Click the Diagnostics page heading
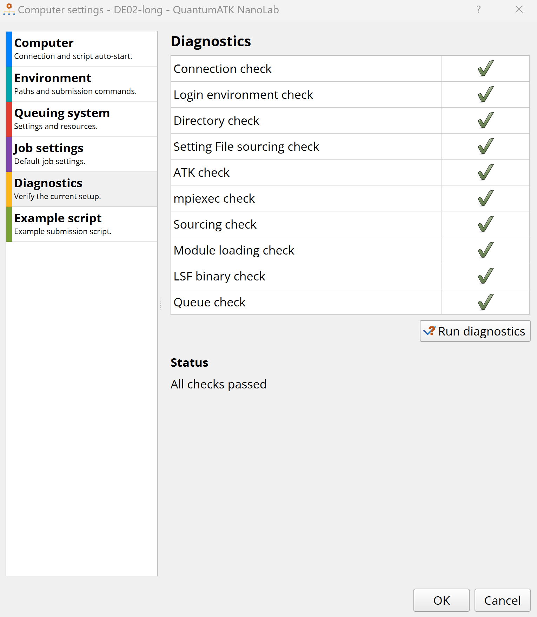Image resolution: width=537 pixels, height=617 pixels. pyautogui.click(x=211, y=41)
